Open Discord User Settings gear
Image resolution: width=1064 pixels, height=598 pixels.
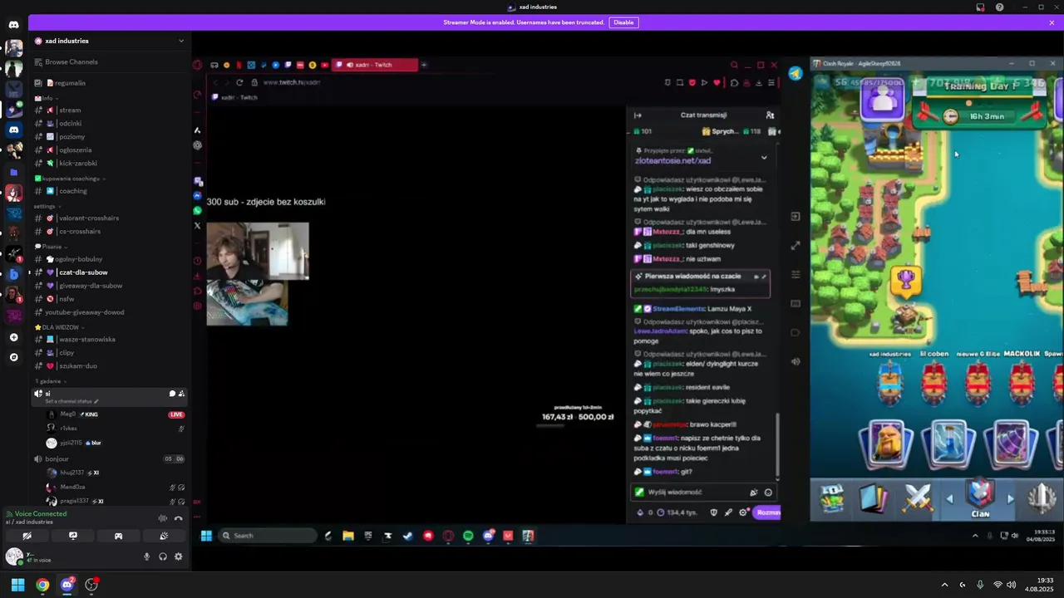[178, 556]
